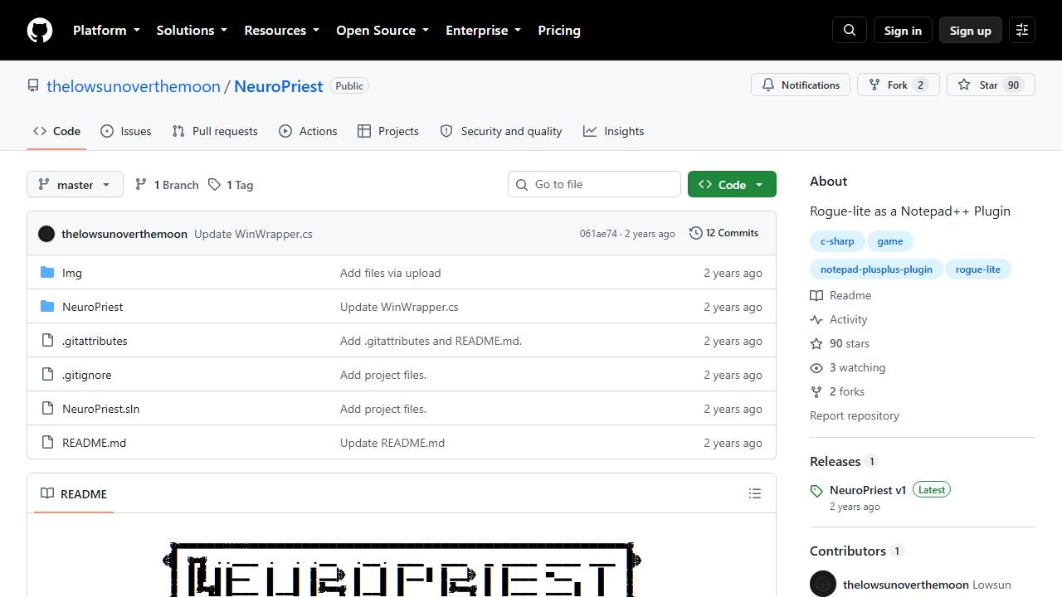Open the README outline list icon
1062x597 pixels.
(755, 494)
